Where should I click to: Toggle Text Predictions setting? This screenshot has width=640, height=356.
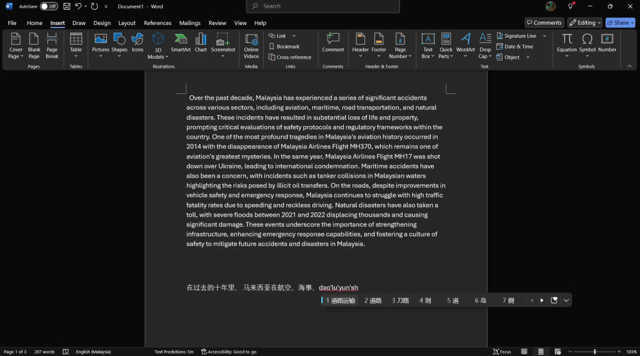point(174,352)
